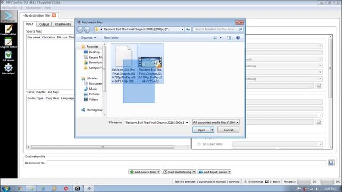Expand the view options dropdown arrow
The width and height of the screenshot is (342, 192).
point(221,38)
